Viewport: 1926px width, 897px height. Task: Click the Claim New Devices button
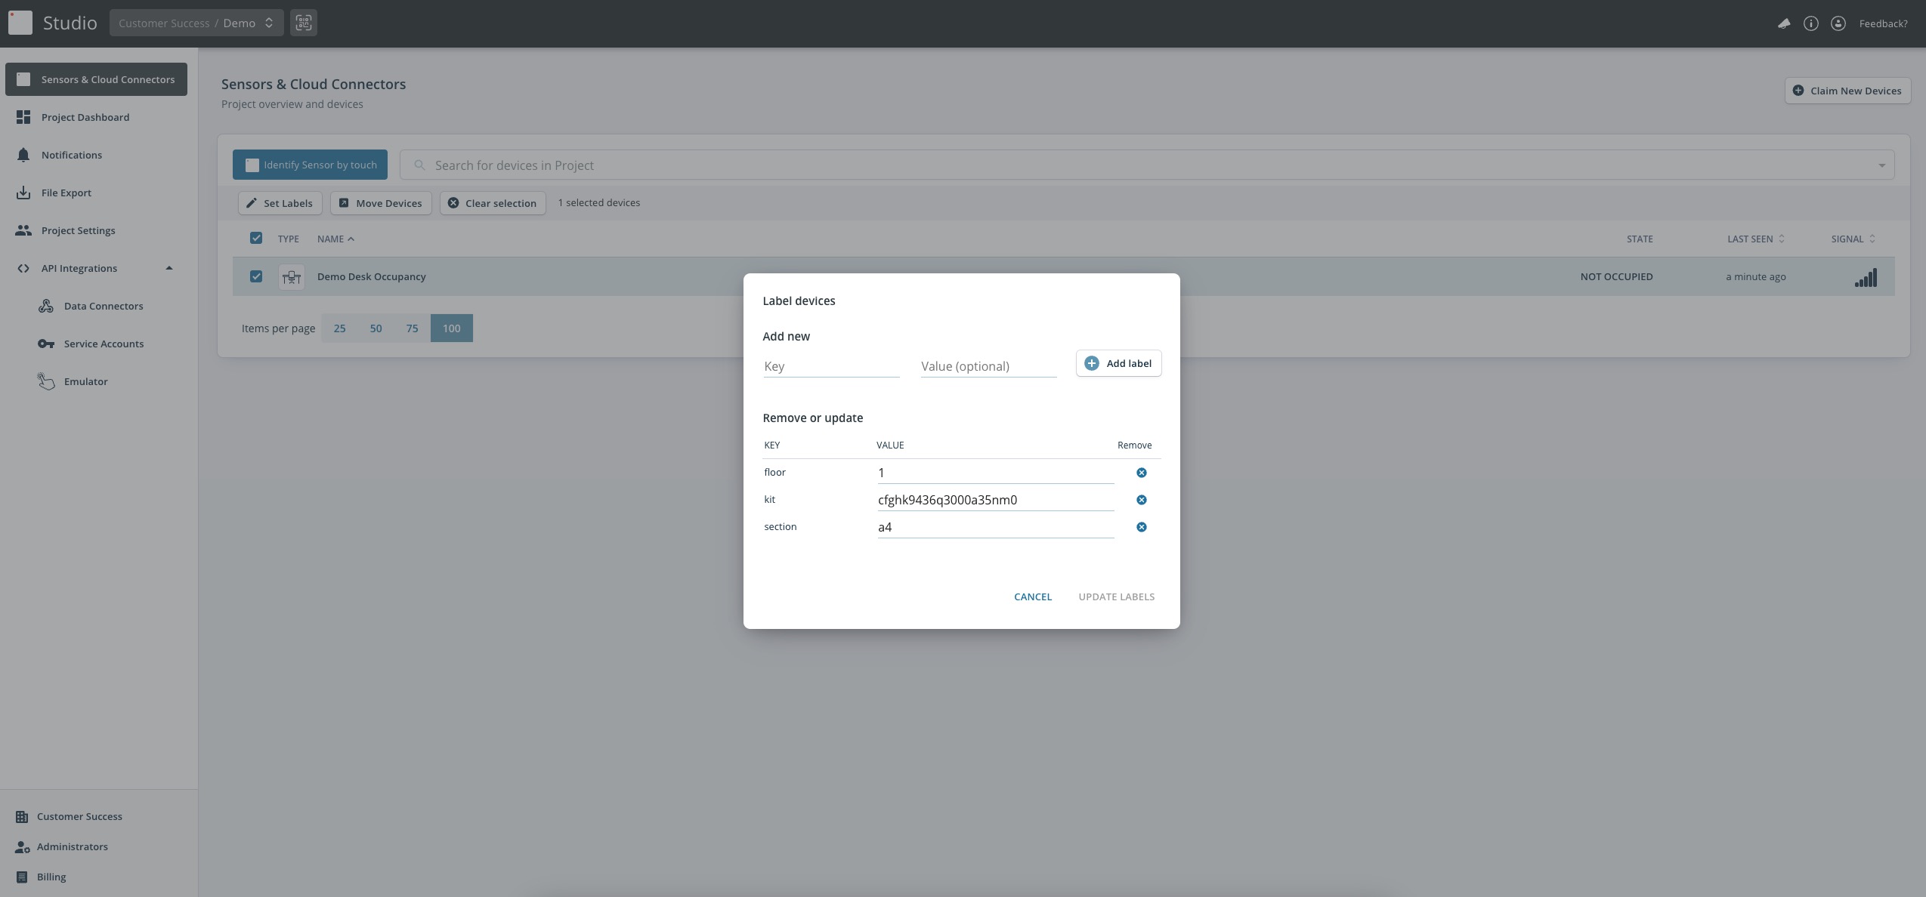(1847, 90)
